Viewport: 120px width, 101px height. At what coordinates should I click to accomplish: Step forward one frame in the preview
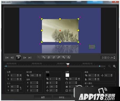click(x=25, y=58)
